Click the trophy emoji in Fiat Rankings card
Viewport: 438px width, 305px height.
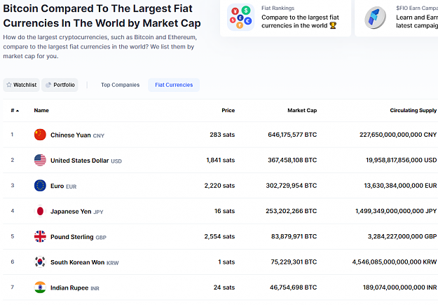pyautogui.click(x=333, y=25)
